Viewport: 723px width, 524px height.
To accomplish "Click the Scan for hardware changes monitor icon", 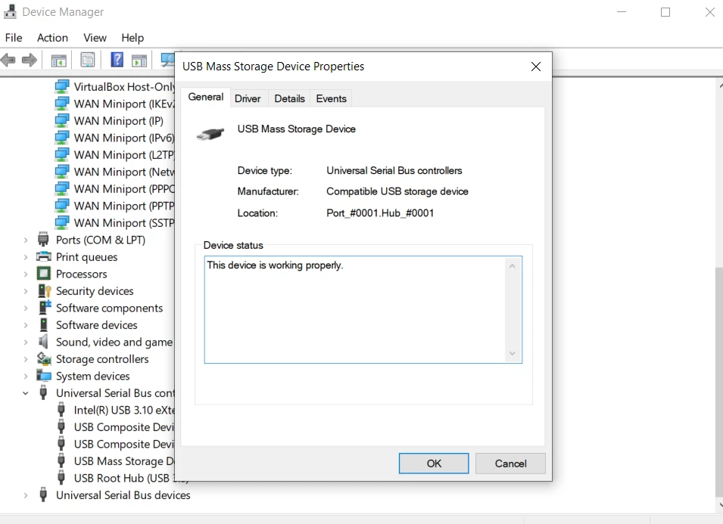I will (167, 60).
